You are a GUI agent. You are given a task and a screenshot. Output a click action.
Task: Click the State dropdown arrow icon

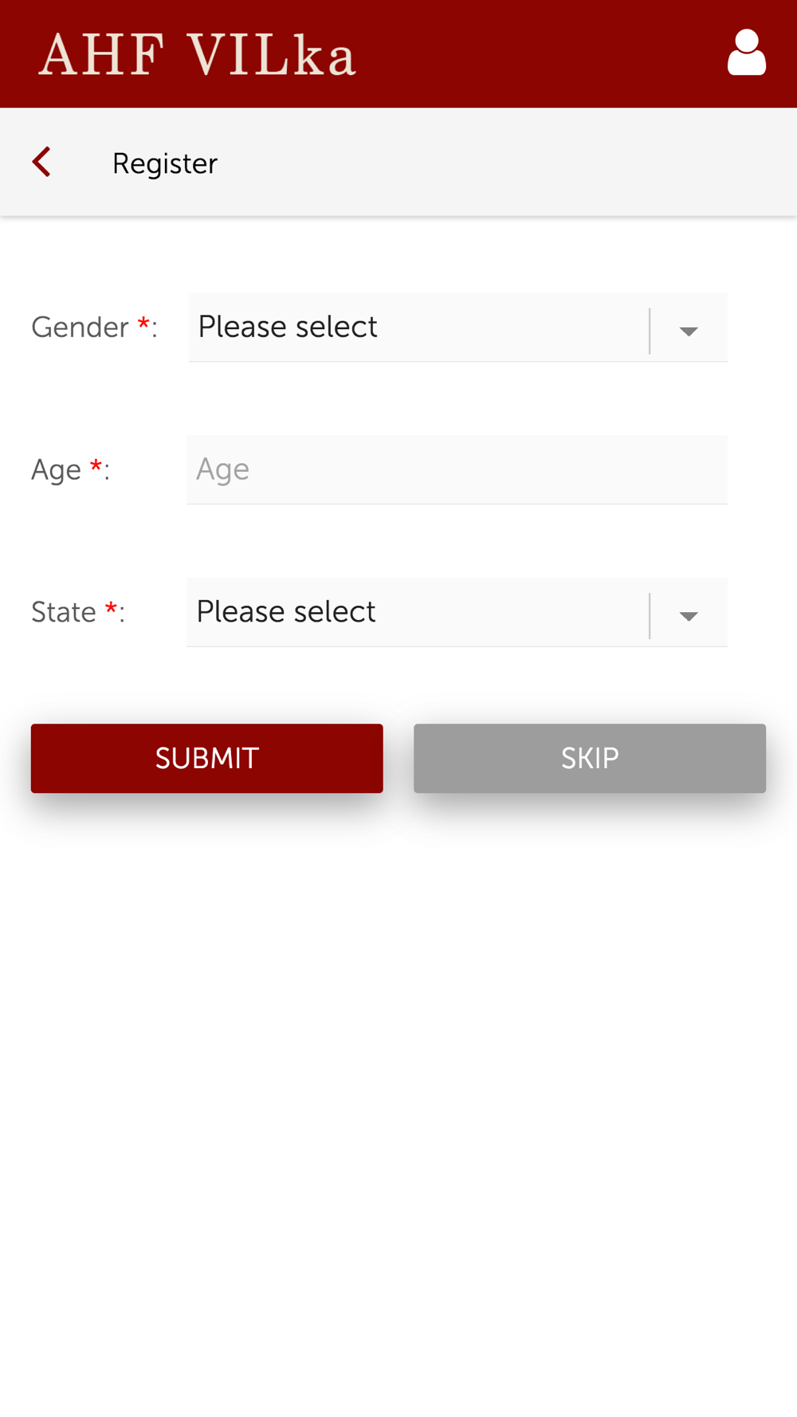pyautogui.click(x=689, y=616)
